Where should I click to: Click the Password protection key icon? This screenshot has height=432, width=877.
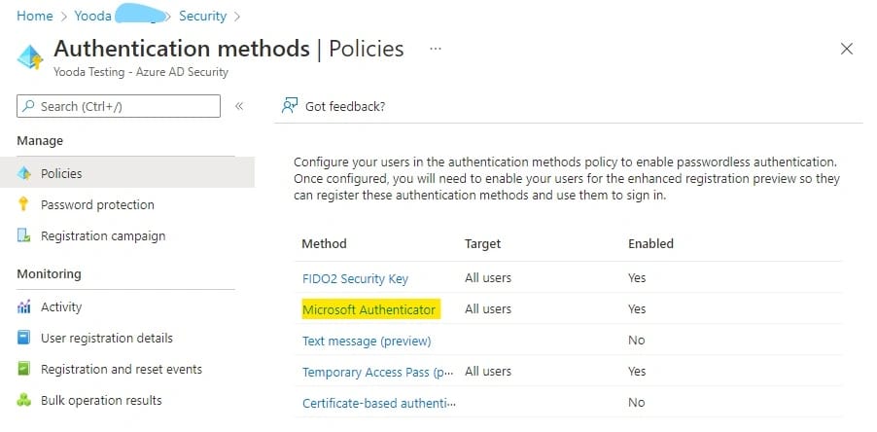click(x=24, y=204)
